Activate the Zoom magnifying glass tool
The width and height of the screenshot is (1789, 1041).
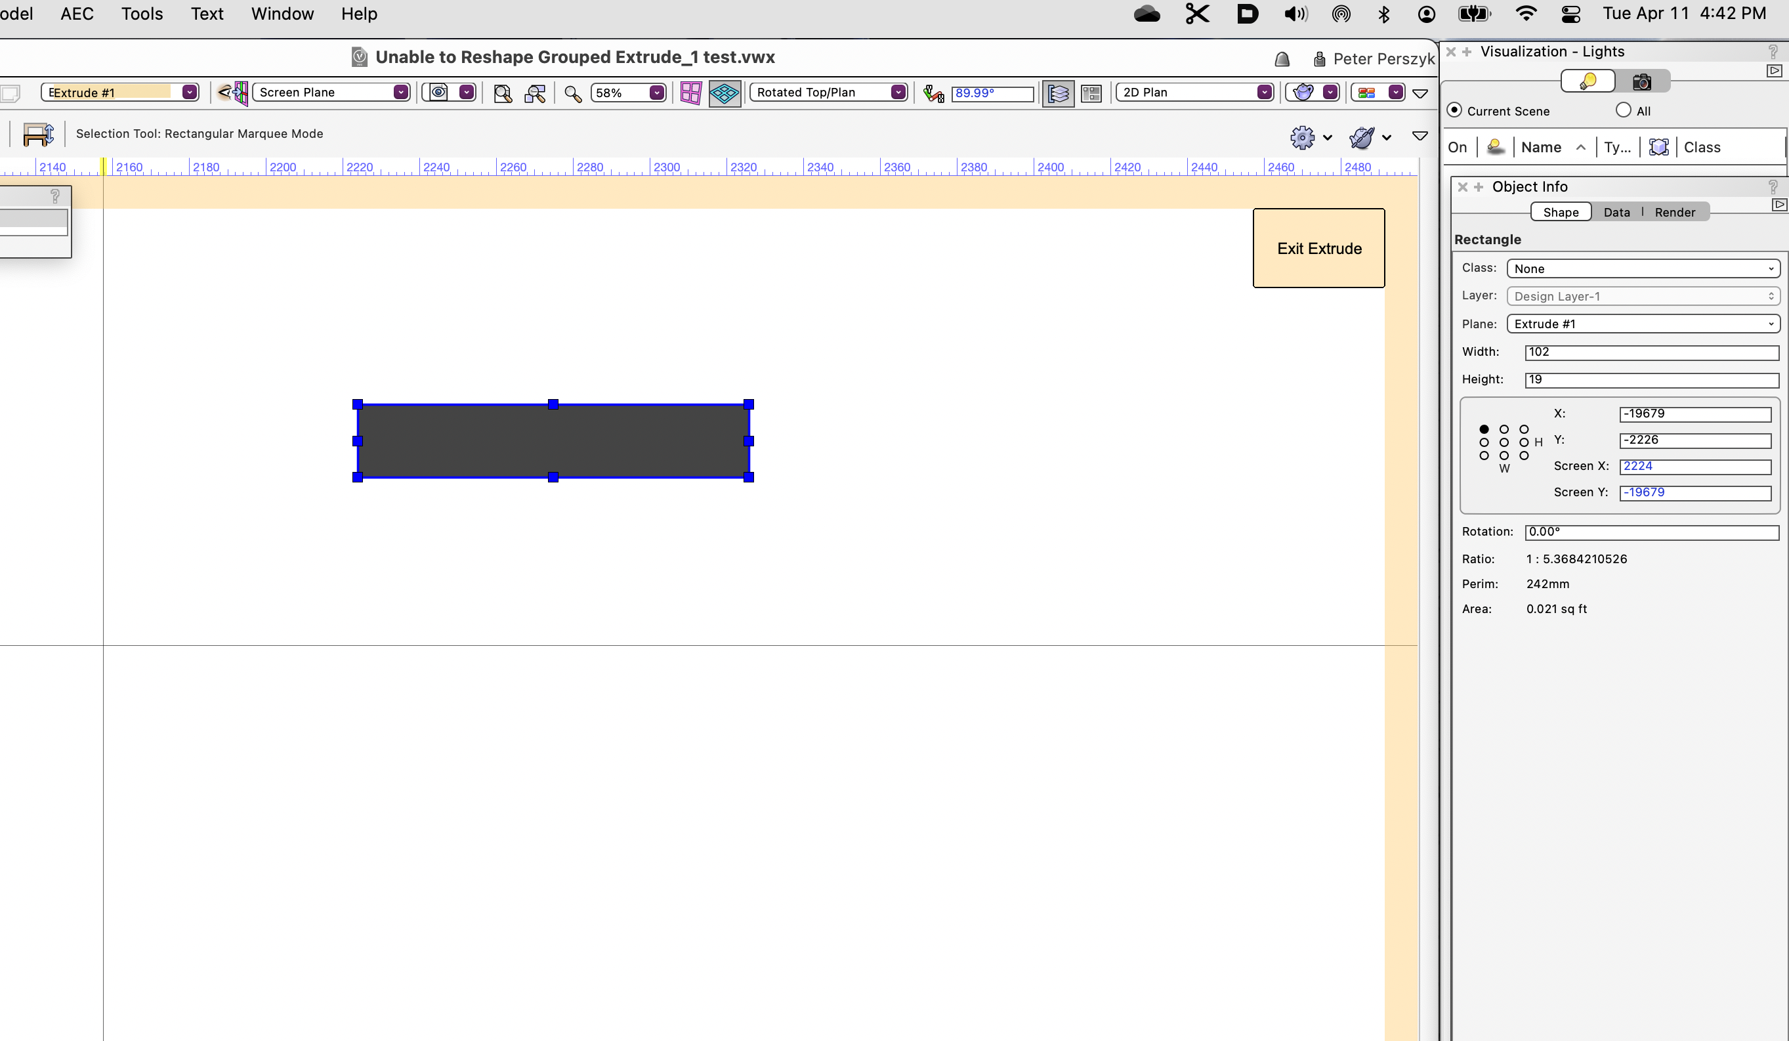click(572, 93)
